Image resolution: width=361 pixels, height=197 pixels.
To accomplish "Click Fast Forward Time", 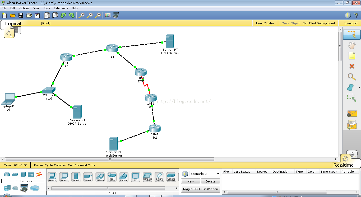I will tap(82, 165).
